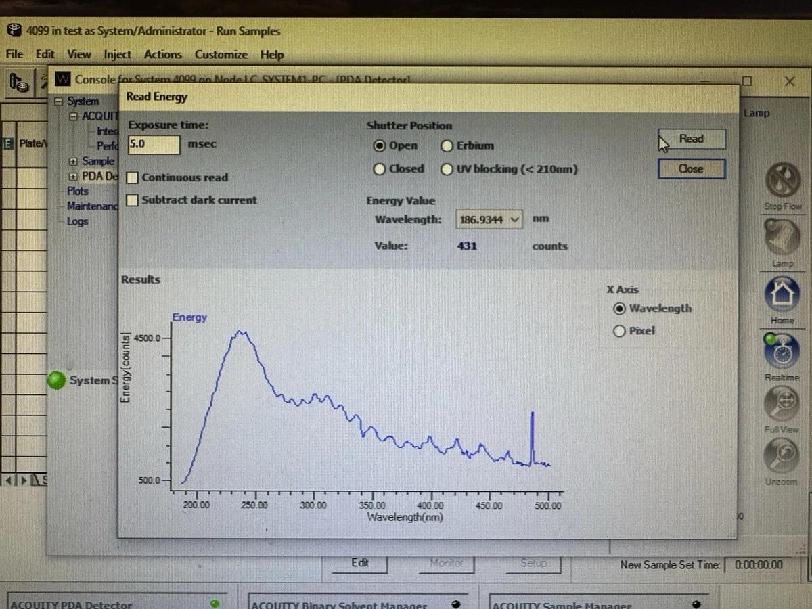The width and height of the screenshot is (812, 609).
Task: Click the Exposure time input field
Action: point(154,144)
